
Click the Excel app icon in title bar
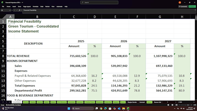point(2,2)
